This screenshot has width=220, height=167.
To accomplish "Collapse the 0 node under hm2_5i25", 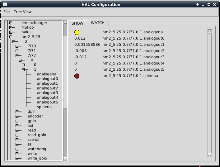I will [x=14, y=41].
